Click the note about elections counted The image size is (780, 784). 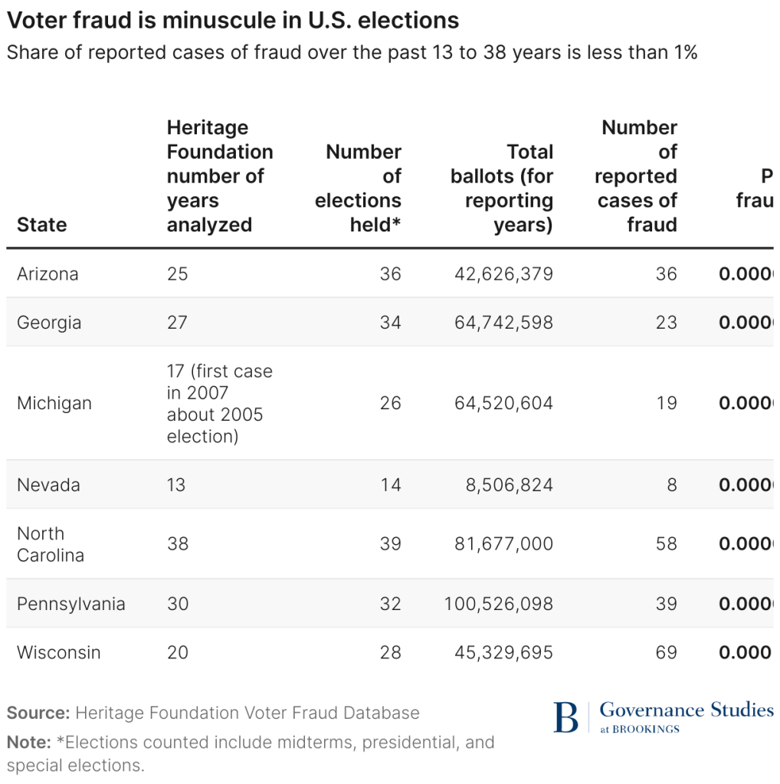[x=251, y=753]
